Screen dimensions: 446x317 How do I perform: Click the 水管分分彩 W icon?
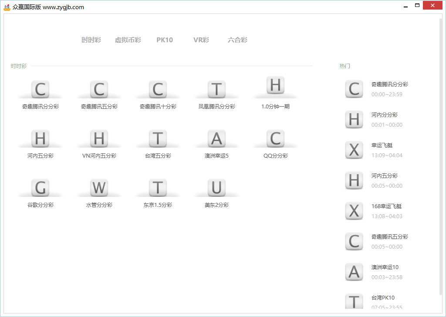(99, 188)
